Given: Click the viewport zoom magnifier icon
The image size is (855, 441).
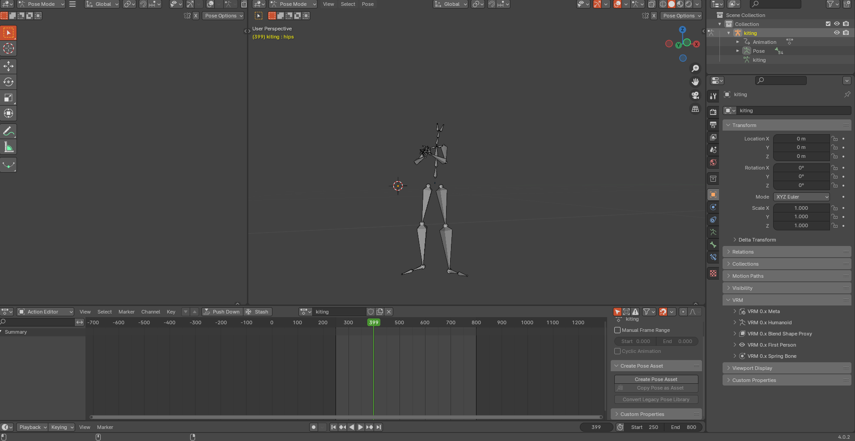Looking at the screenshot, I should (695, 68).
